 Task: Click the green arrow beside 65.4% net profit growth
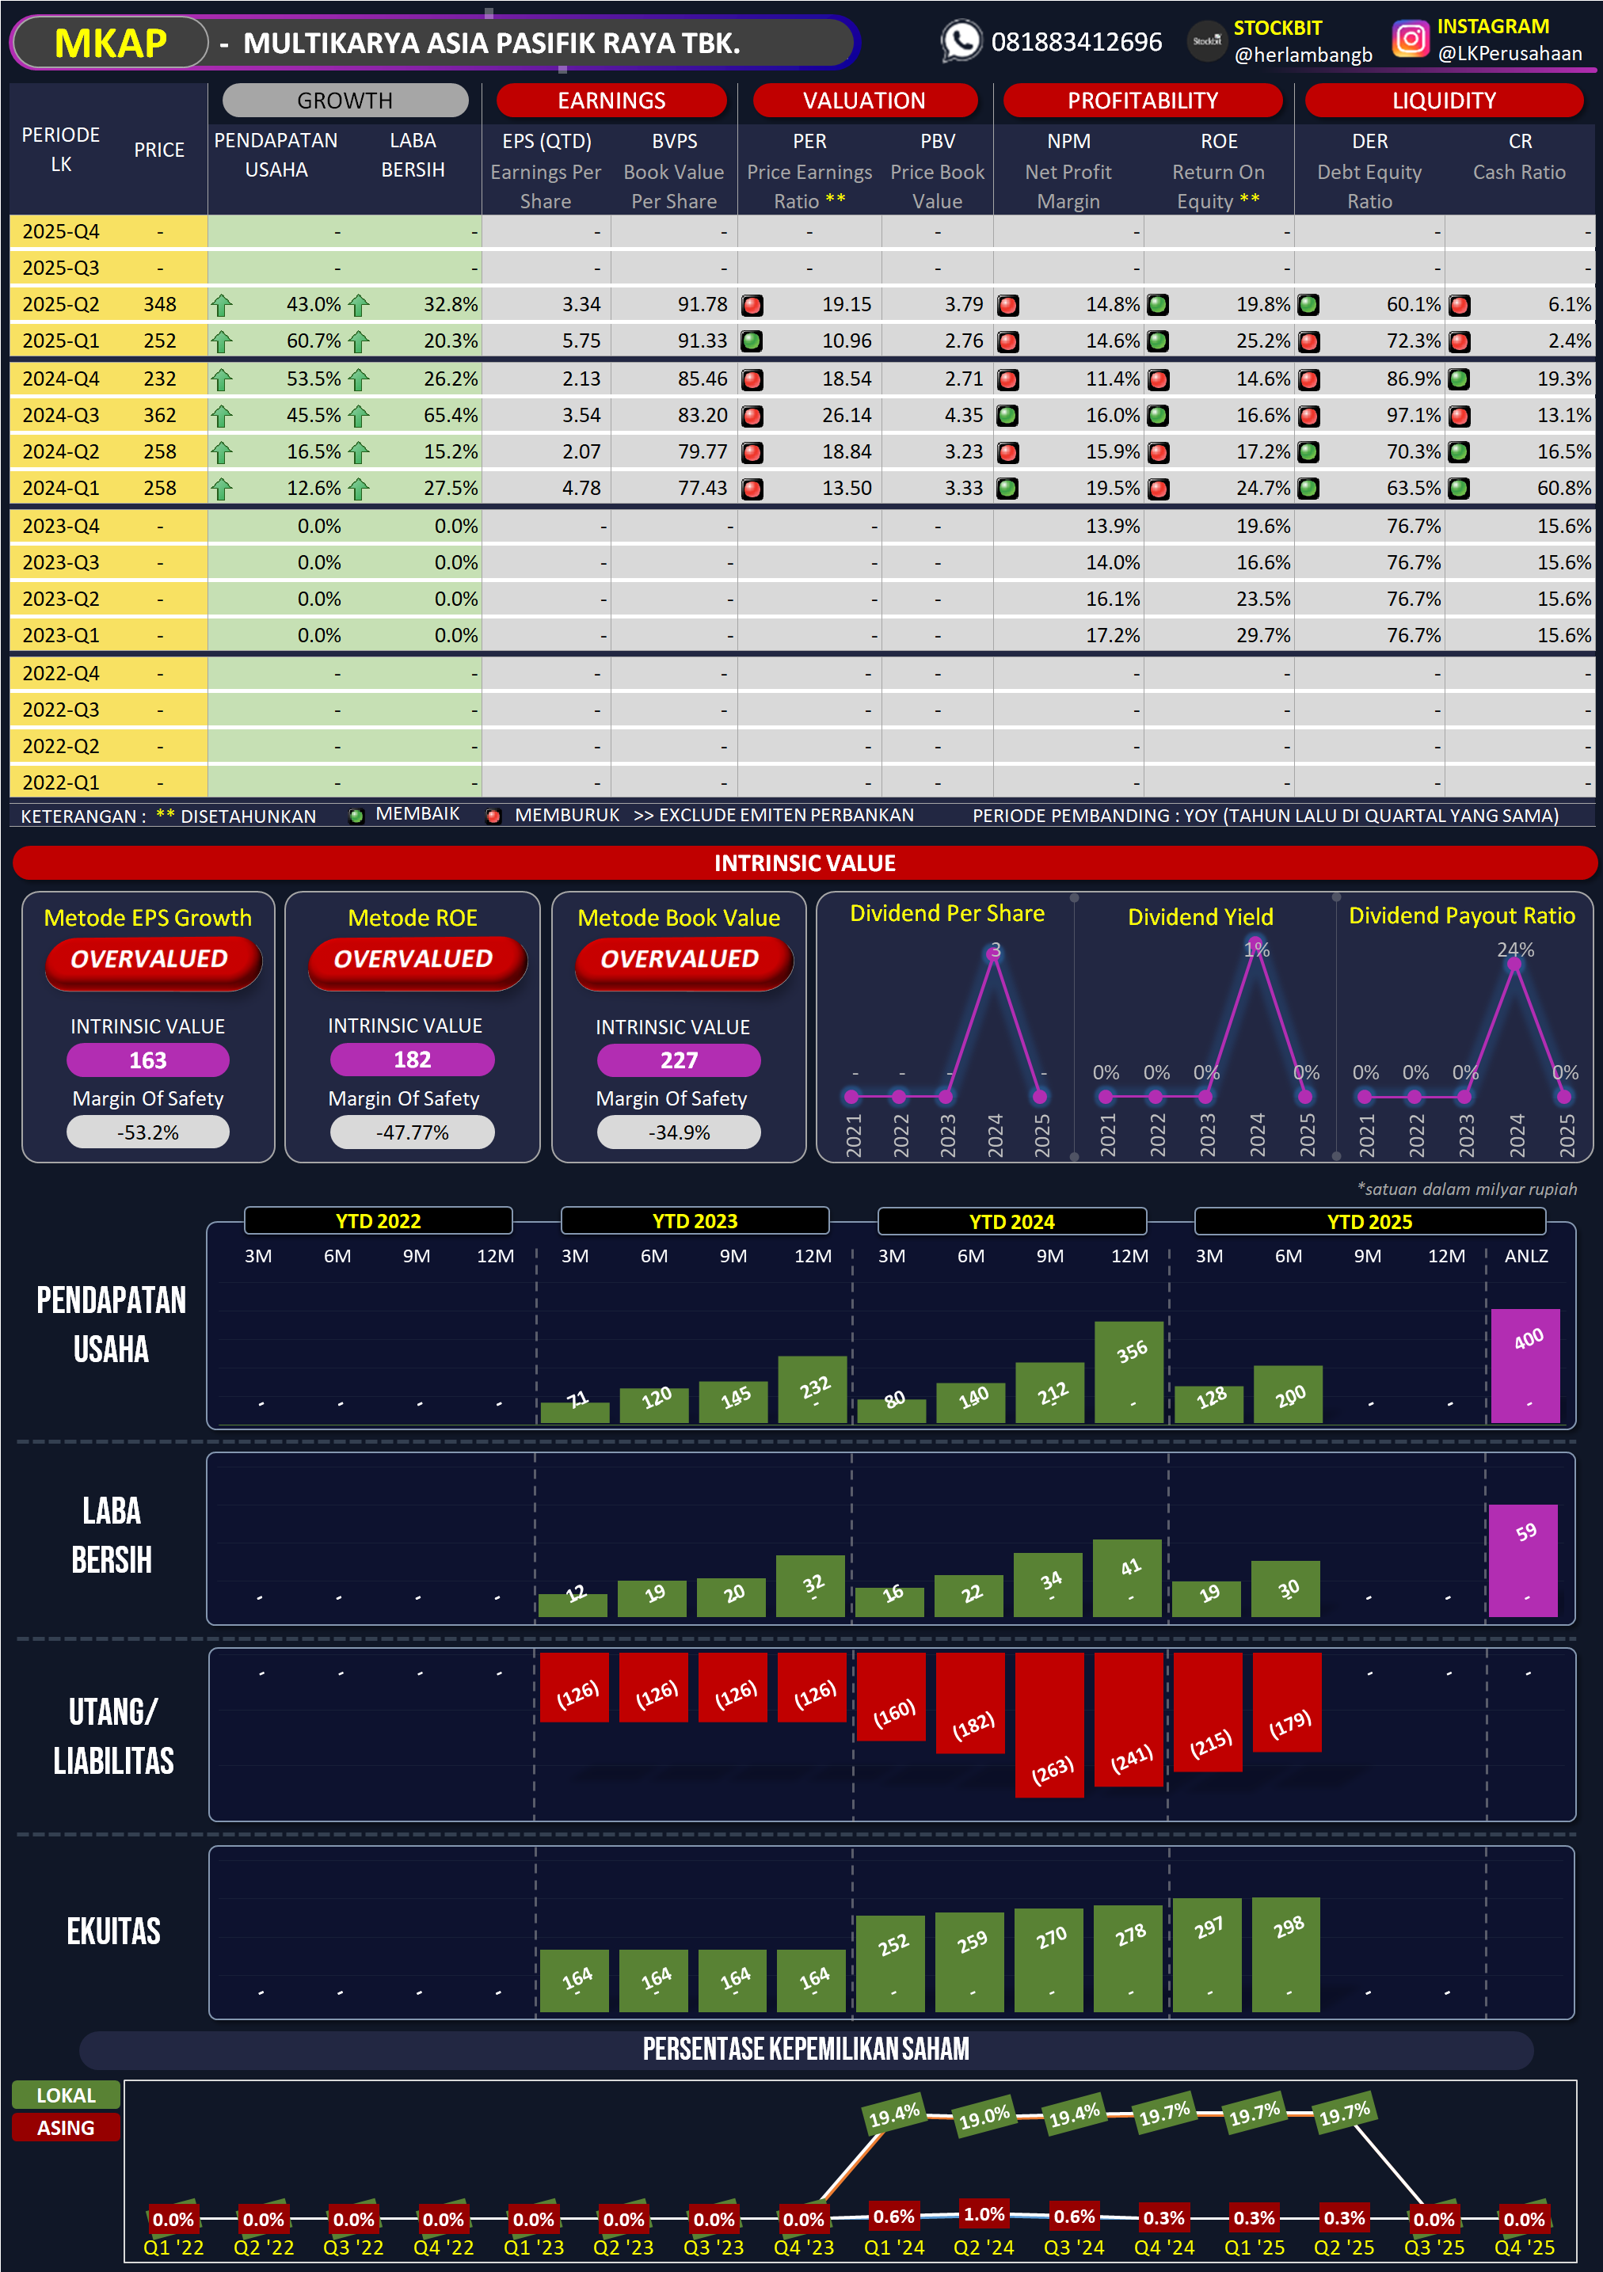[358, 416]
